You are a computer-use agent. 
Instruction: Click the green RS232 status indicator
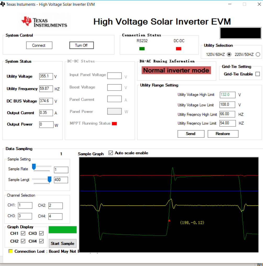pos(142,49)
